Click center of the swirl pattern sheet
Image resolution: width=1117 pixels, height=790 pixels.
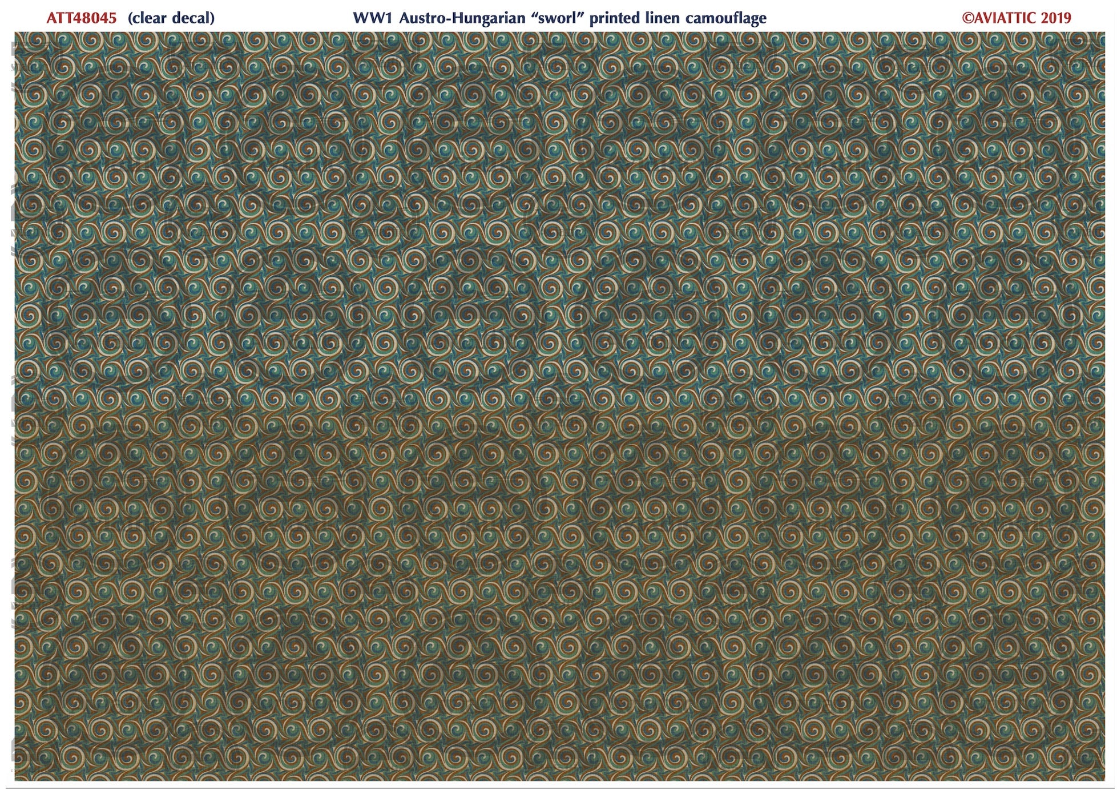[x=559, y=406]
